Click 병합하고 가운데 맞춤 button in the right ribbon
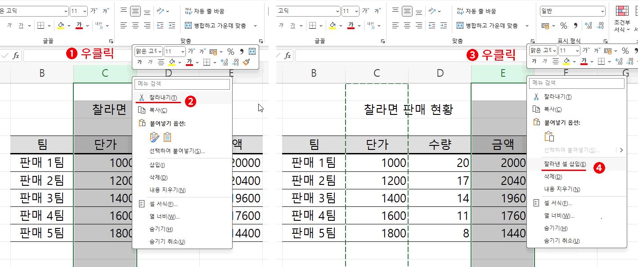Screen dimensions: 638x267 tap(487, 26)
